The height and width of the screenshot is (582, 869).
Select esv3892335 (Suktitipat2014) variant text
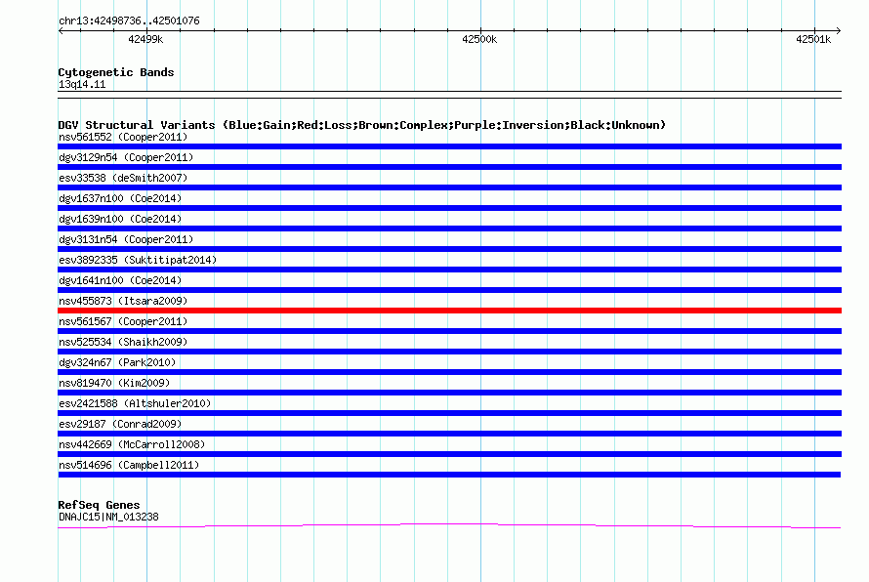(x=138, y=260)
